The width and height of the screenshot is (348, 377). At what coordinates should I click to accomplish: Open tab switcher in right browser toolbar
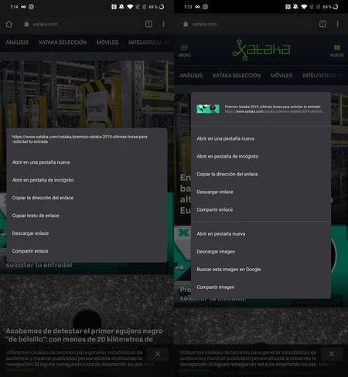(x=322, y=24)
